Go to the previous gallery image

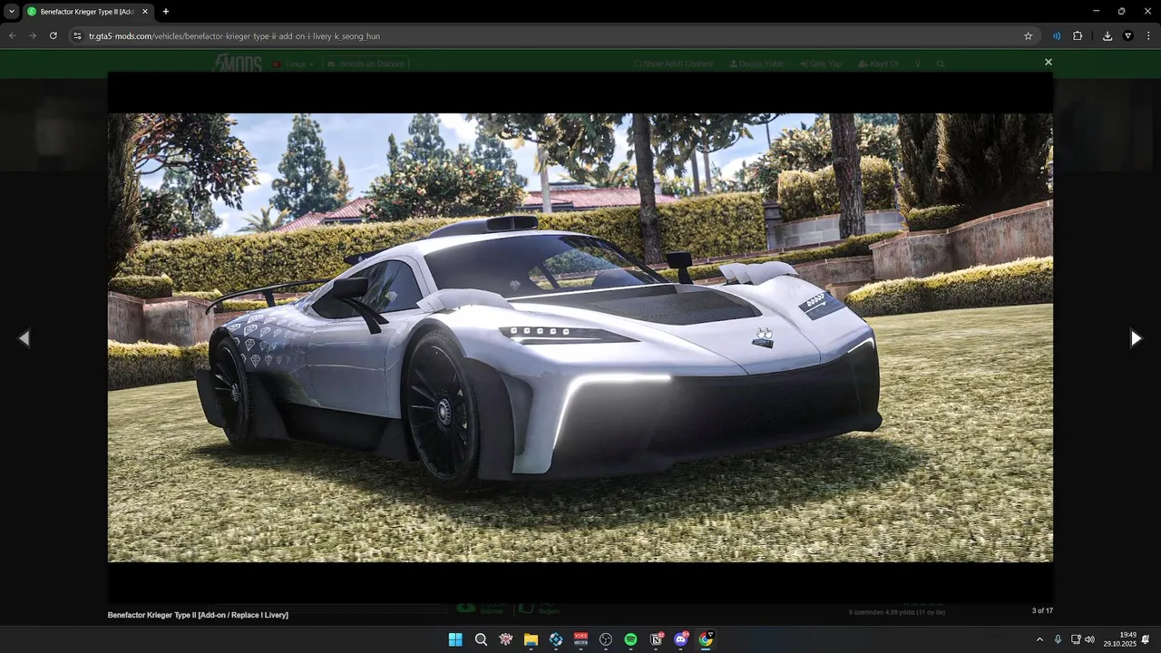(24, 338)
